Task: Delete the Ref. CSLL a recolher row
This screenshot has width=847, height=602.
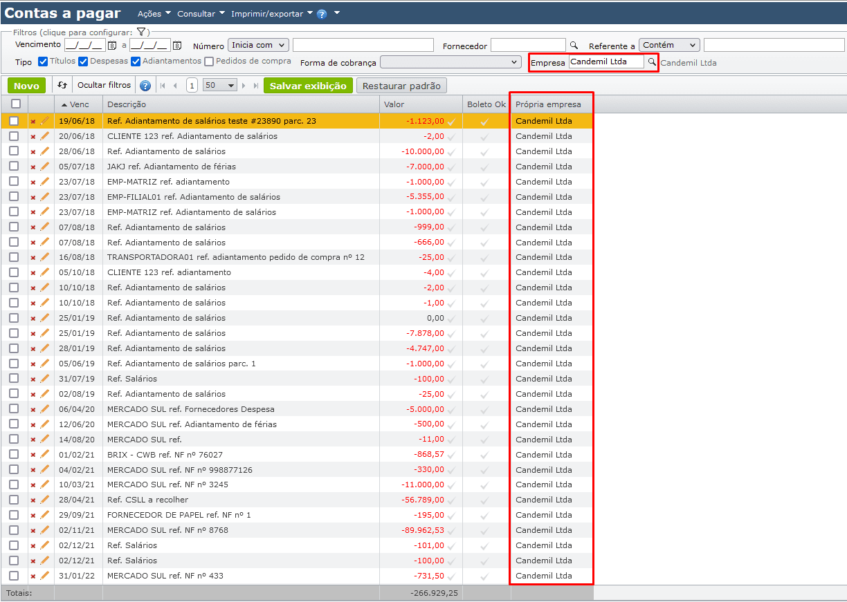Action: click(x=33, y=500)
